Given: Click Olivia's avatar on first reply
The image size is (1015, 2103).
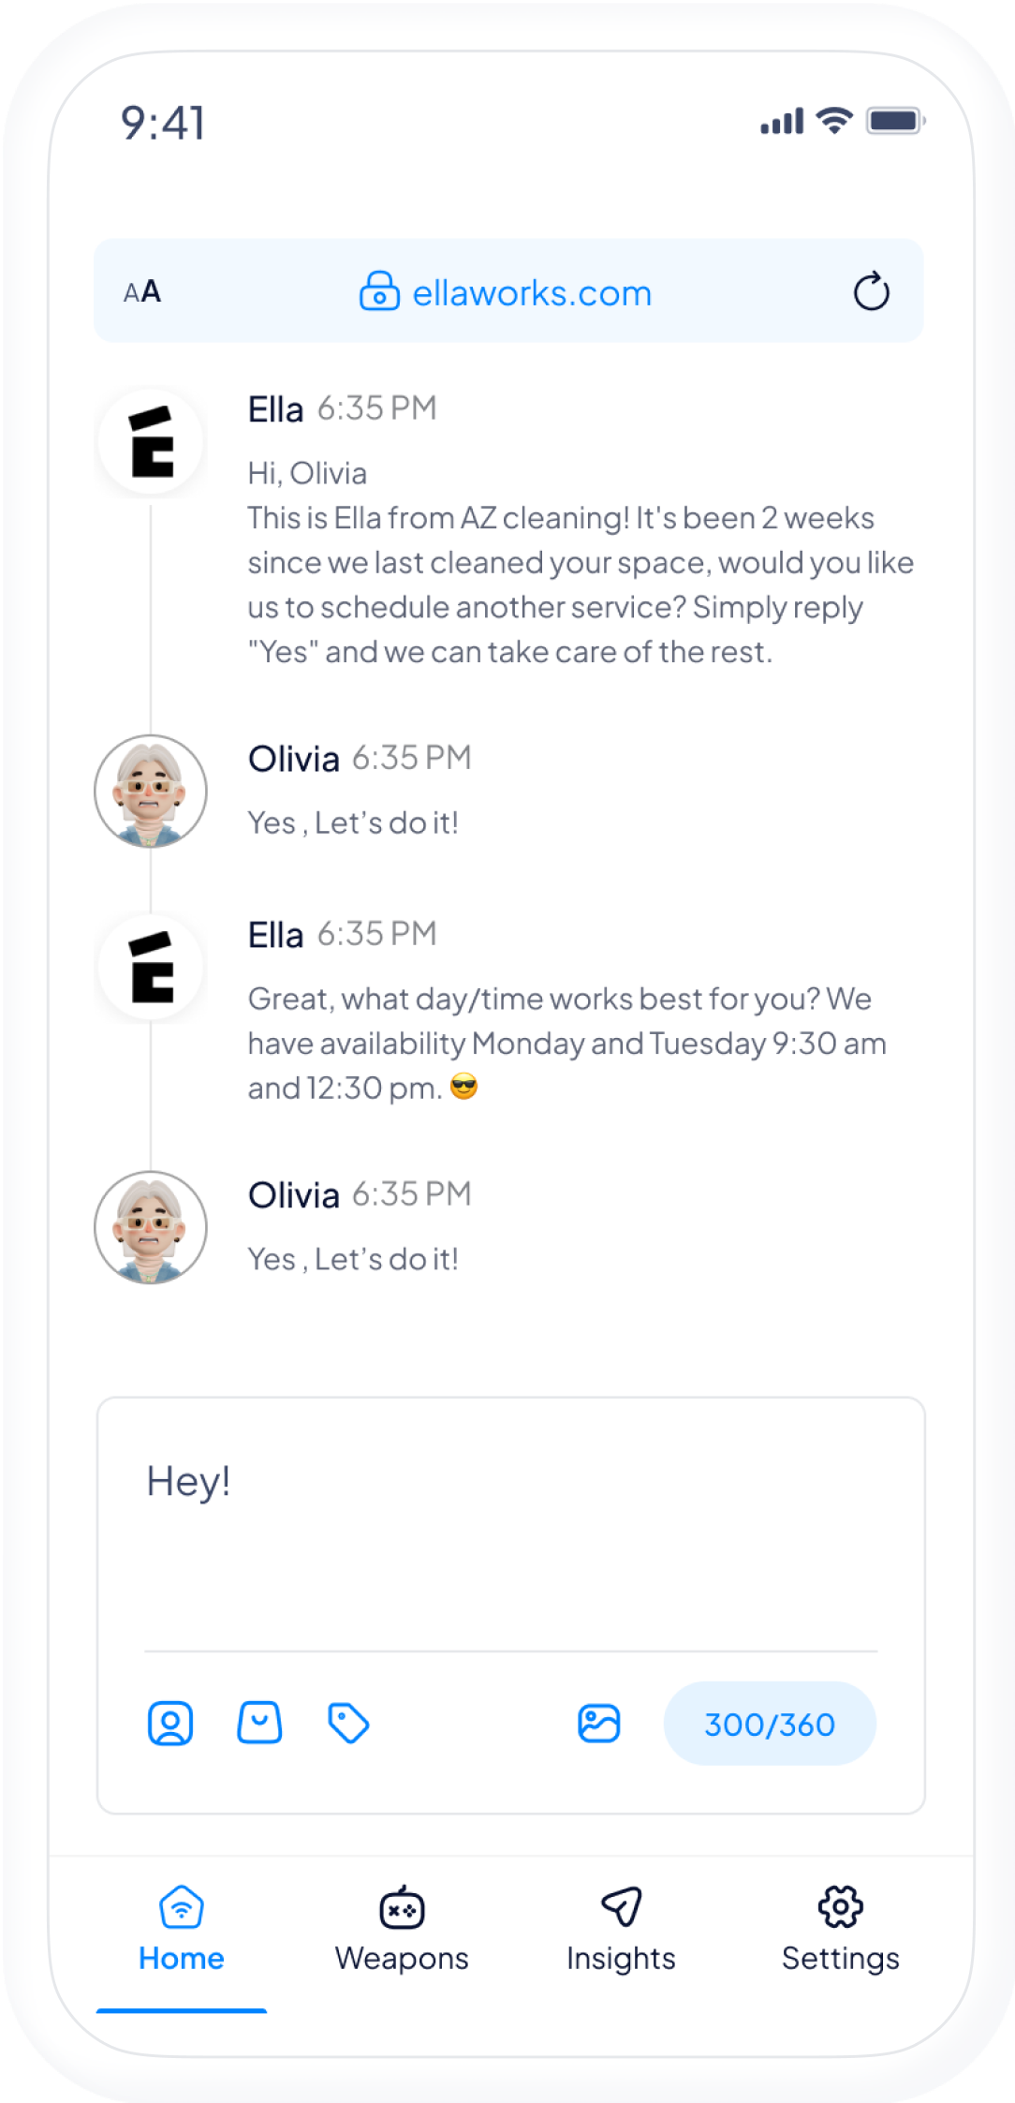Looking at the screenshot, I should 151,791.
